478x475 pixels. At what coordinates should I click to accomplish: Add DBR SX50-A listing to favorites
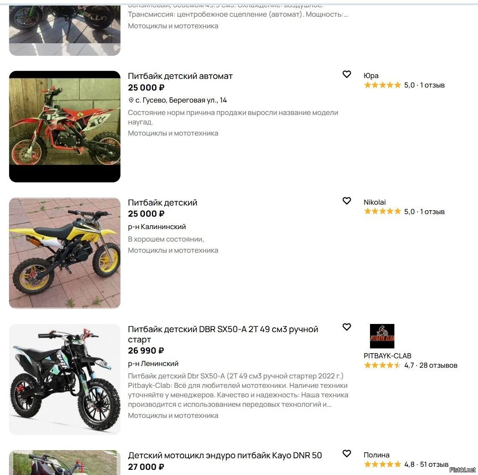(x=347, y=327)
